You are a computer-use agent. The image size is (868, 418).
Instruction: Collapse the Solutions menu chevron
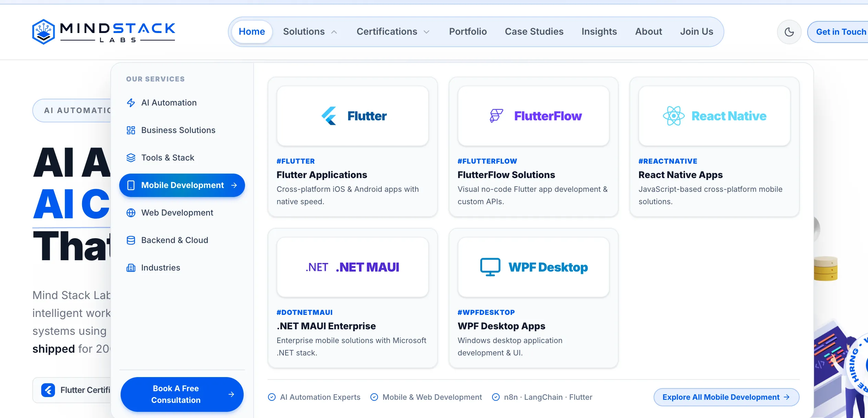pyautogui.click(x=334, y=32)
